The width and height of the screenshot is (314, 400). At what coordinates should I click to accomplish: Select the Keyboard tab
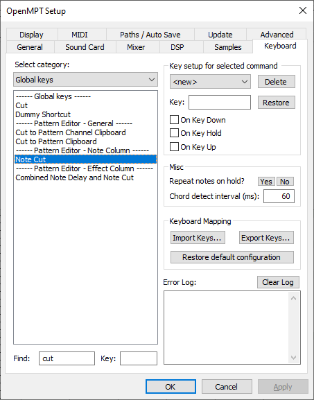pos(280,46)
